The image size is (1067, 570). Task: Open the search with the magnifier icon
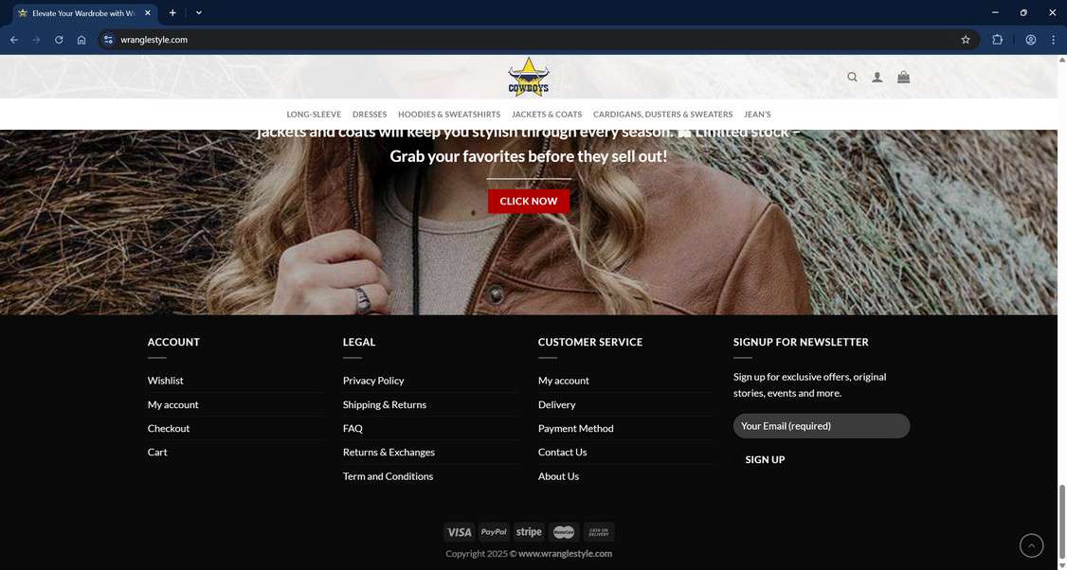(851, 77)
